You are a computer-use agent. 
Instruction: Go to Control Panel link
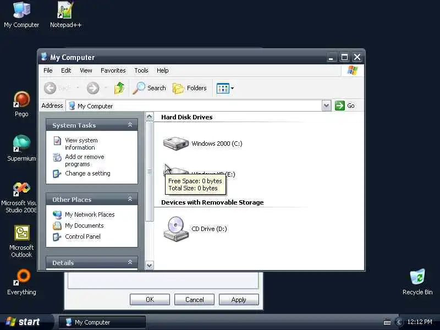(83, 237)
